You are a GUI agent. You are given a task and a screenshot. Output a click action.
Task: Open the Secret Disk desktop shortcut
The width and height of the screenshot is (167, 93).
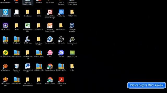pyautogui.click(x=5, y=13)
